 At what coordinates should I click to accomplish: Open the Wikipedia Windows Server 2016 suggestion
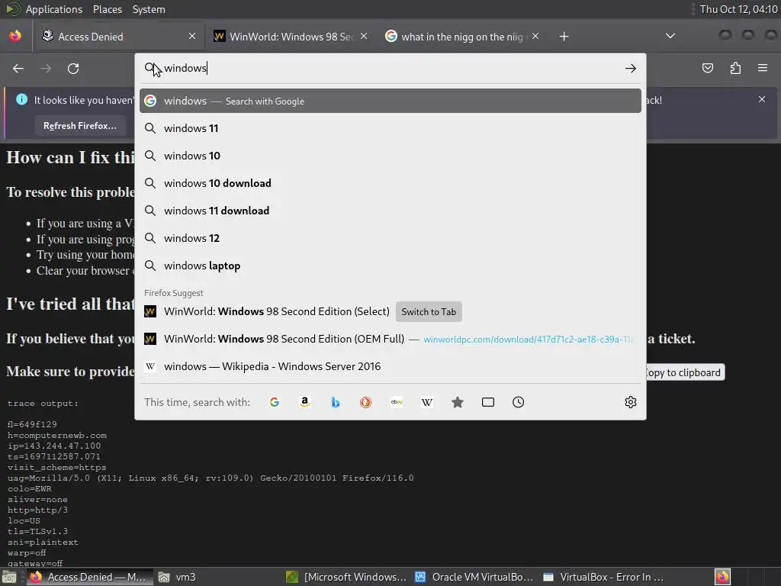390,366
